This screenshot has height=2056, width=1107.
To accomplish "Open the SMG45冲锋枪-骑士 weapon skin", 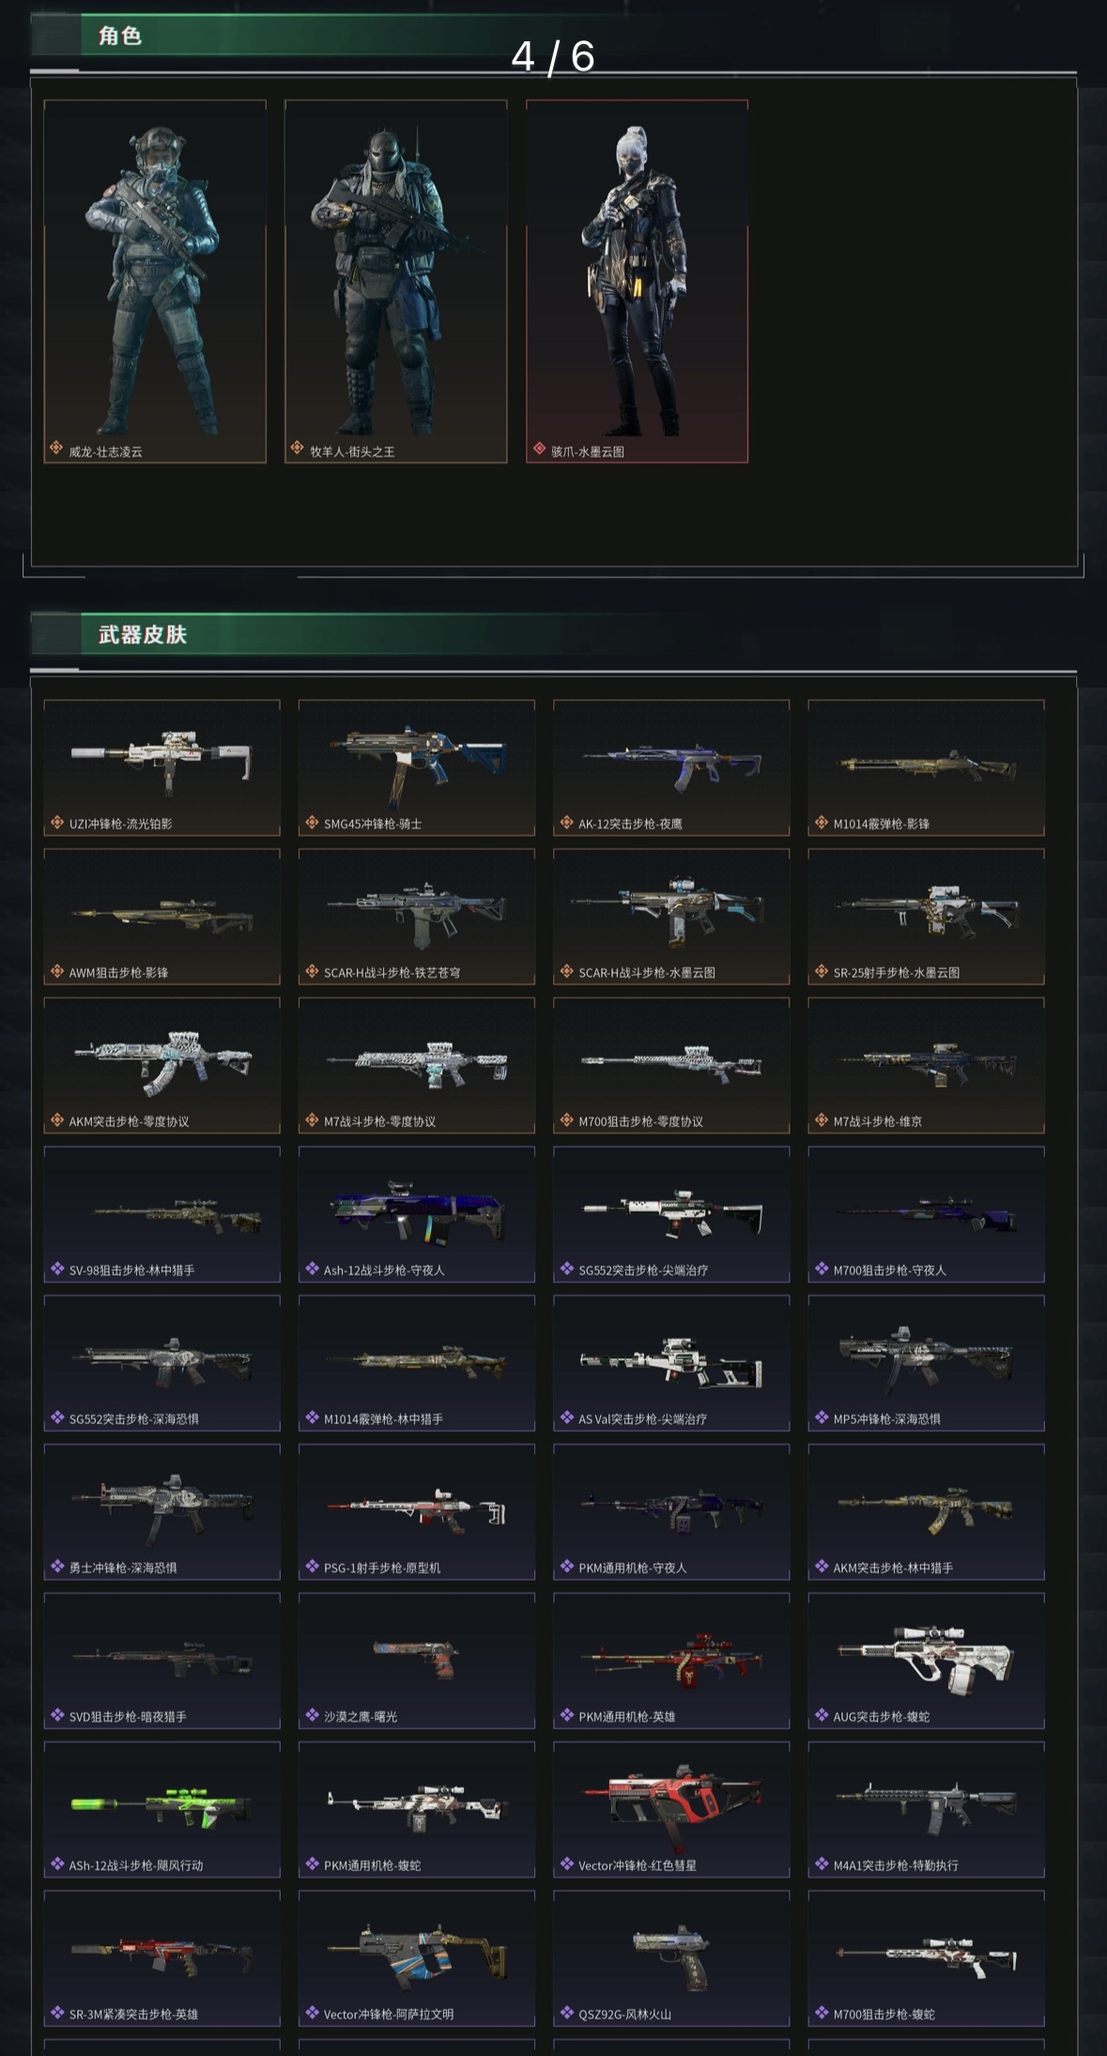I will point(417,767).
